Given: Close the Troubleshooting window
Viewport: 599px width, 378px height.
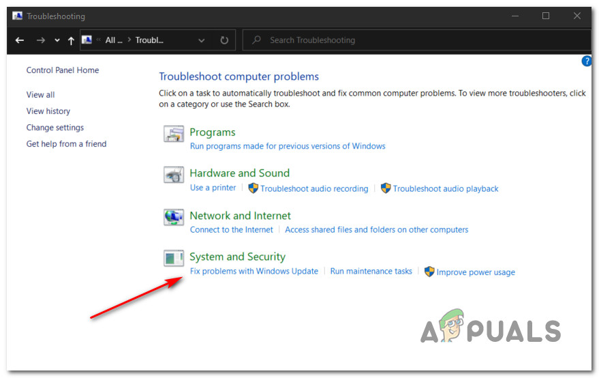Looking at the screenshot, I should tap(577, 16).
